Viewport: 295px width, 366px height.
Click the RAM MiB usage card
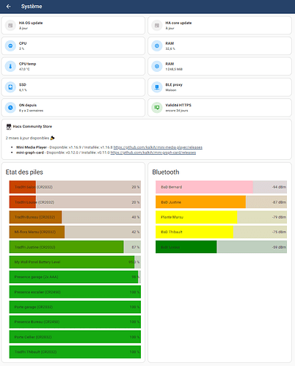pyautogui.click(x=219, y=66)
